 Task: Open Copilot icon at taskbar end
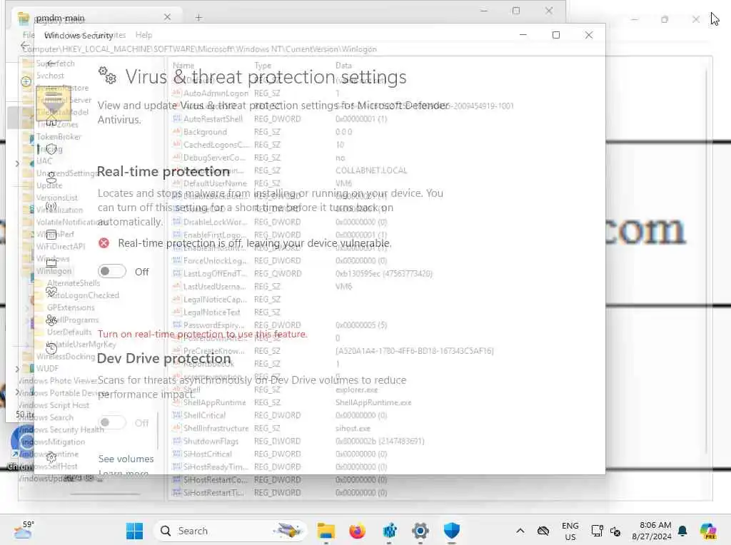click(x=708, y=531)
